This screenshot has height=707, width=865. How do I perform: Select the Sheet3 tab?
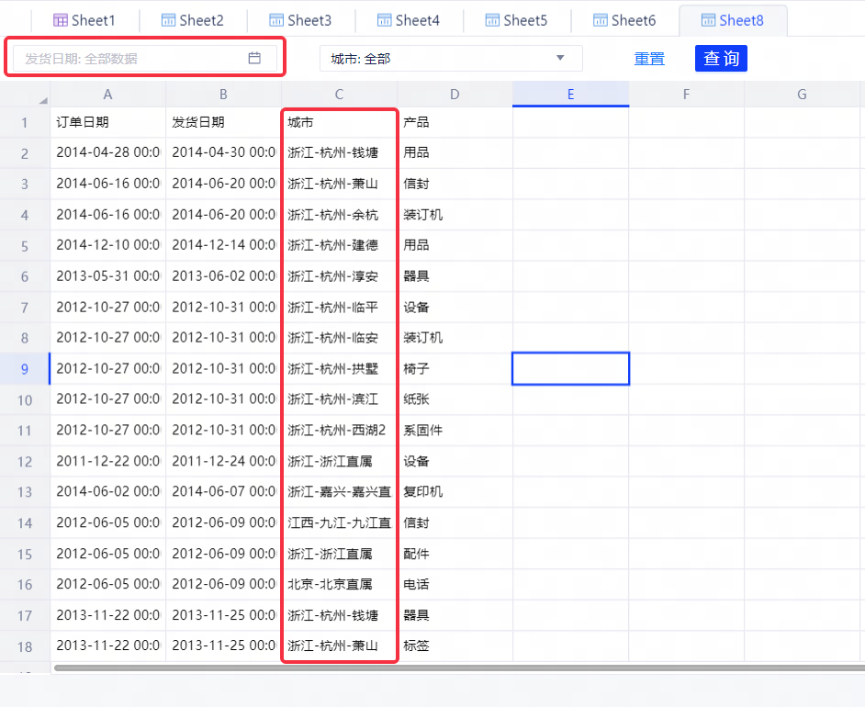pos(299,19)
